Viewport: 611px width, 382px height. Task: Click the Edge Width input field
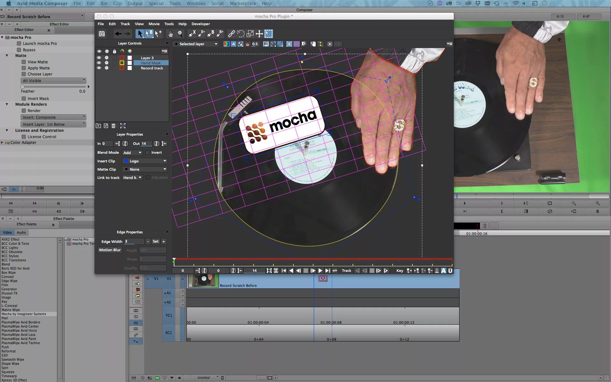[x=134, y=241]
